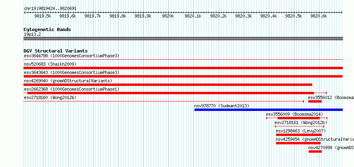Click the 9820.1k ruler tick label
Screen dimensions: 354x167
click(x=193, y=16)
